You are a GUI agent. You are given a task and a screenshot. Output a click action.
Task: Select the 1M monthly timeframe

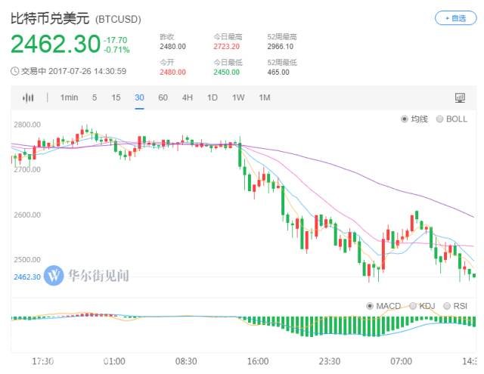pos(264,97)
